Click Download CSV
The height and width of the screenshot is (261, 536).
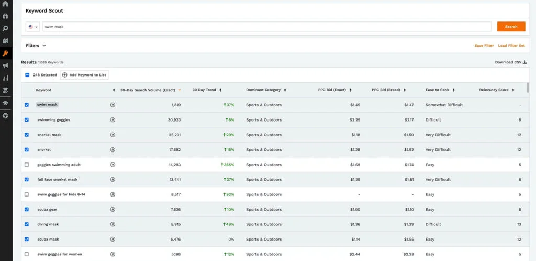pos(511,62)
